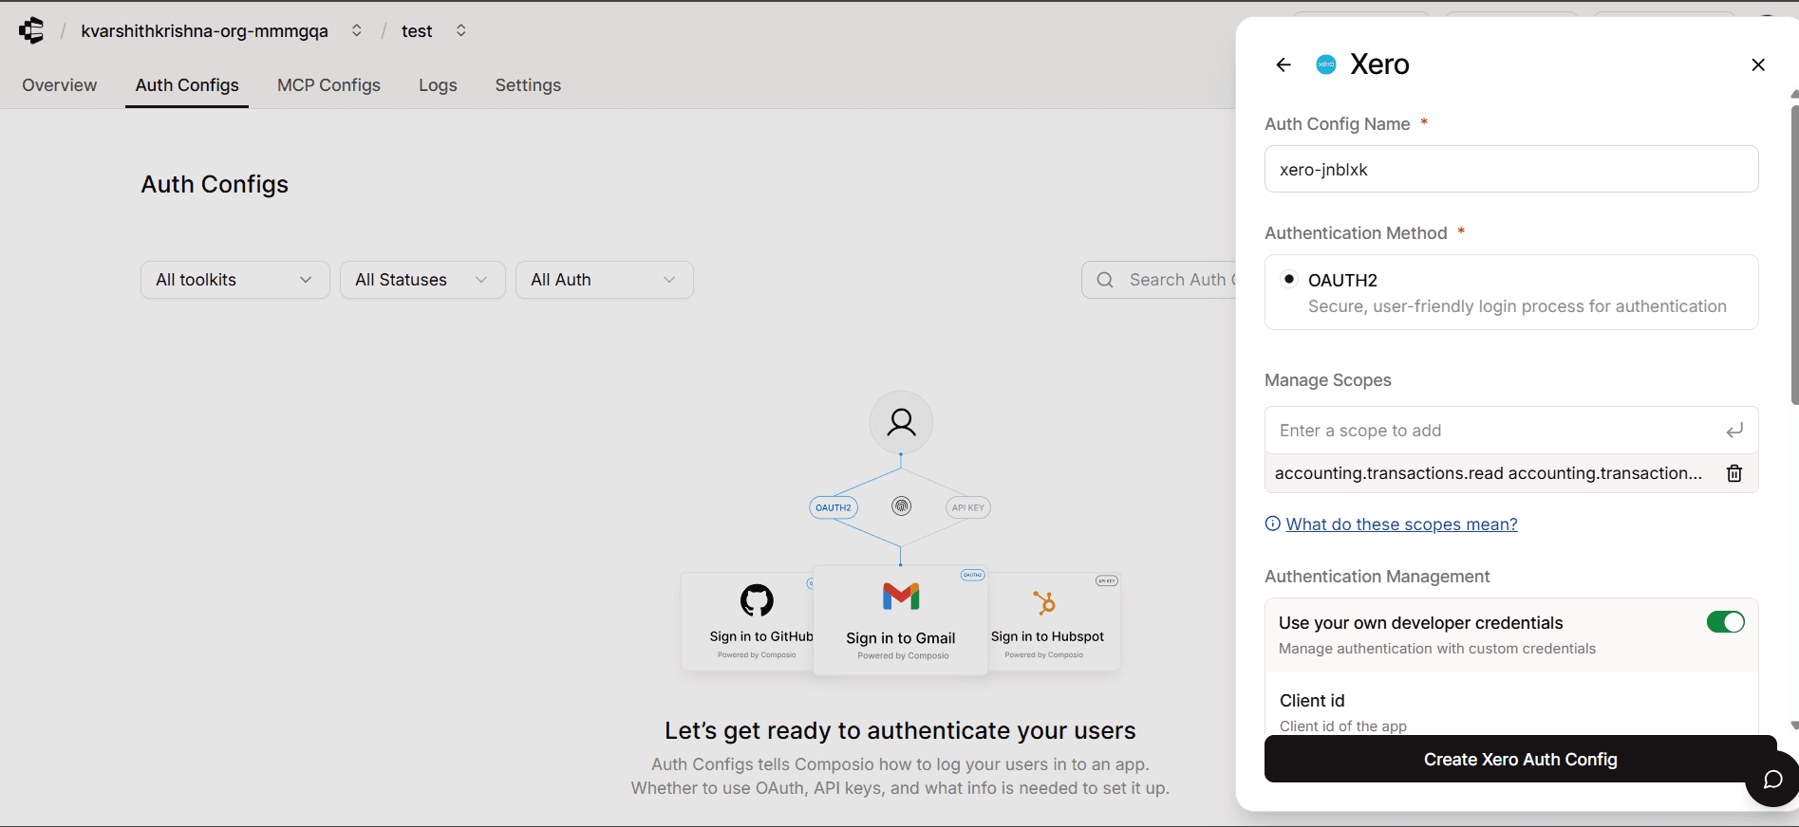Click the Enter a scope to add field
This screenshot has height=827, width=1799.
coord(1511,431)
